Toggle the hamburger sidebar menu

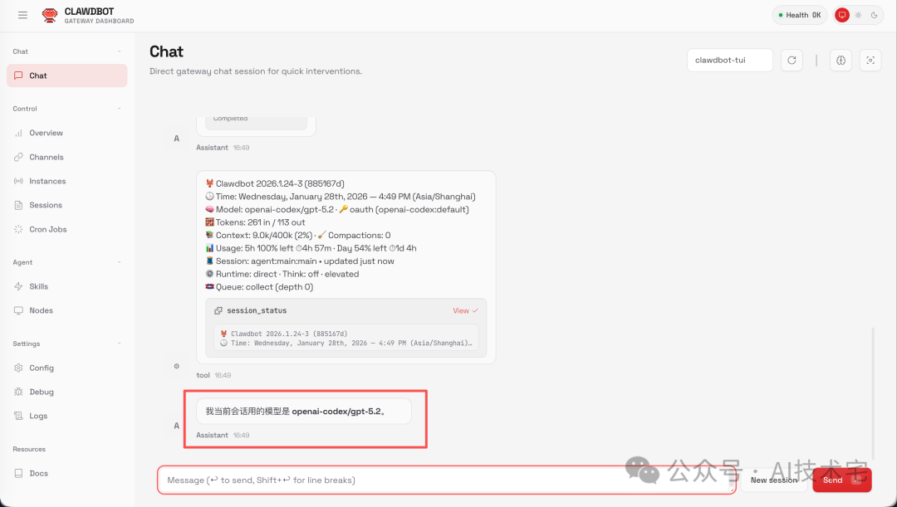click(x=22, y=16)
